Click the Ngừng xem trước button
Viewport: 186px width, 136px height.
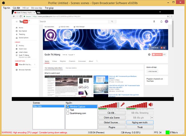coord(140,123)
